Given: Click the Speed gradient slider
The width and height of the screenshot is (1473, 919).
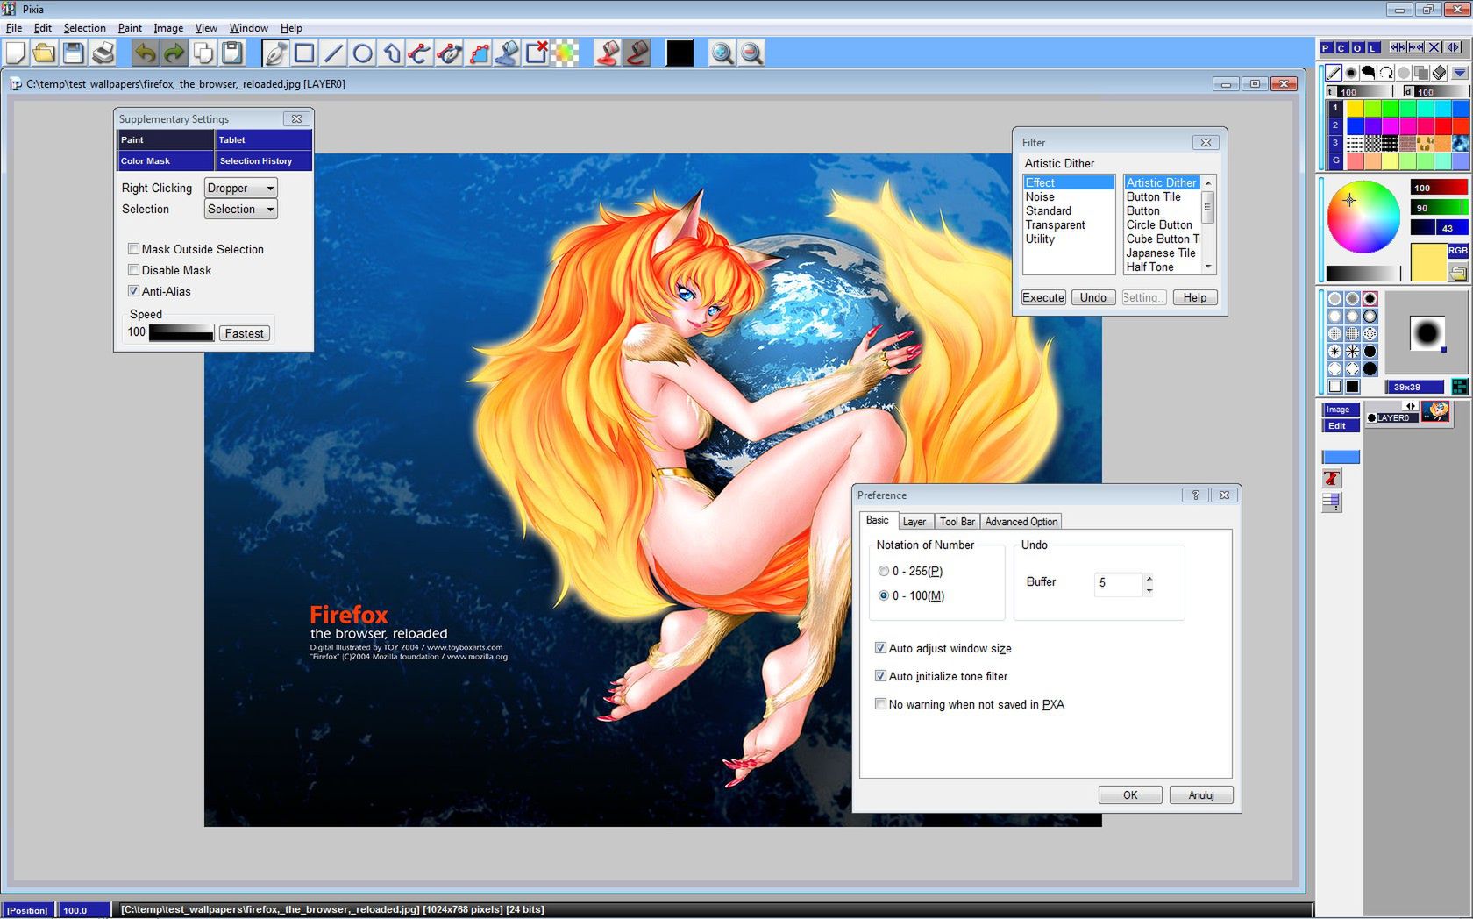Looking at the screenshot, I should click(181, 333).
